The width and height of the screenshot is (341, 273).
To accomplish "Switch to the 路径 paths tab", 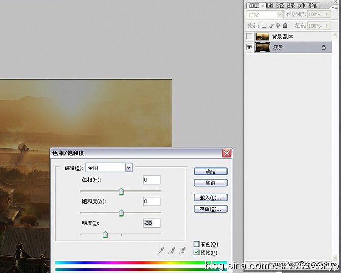I will pyautogui.click(x=280, y=6).
